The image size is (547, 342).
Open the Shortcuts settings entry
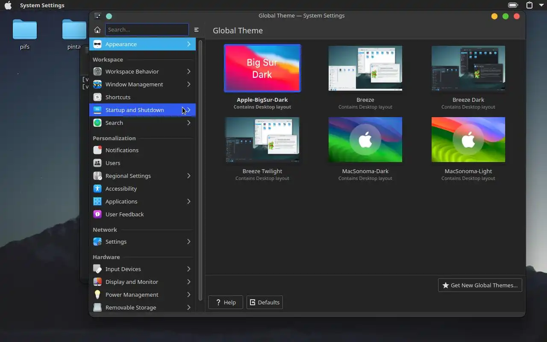142,97
